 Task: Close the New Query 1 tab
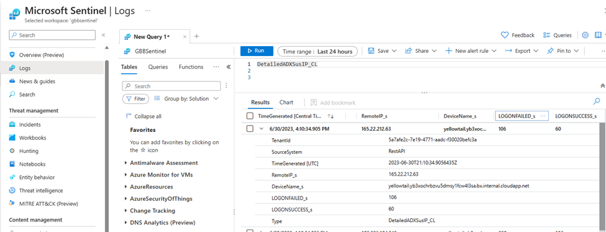pyautogui.click(x=185, y=37)
